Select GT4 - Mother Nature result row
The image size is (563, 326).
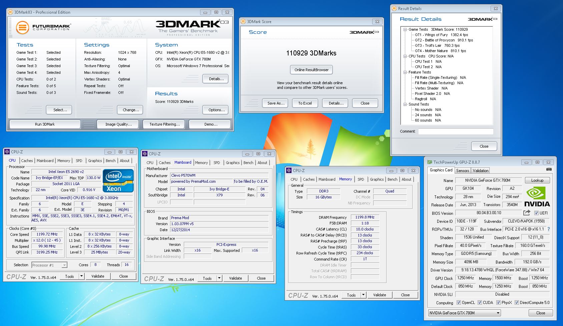point(440,51)
